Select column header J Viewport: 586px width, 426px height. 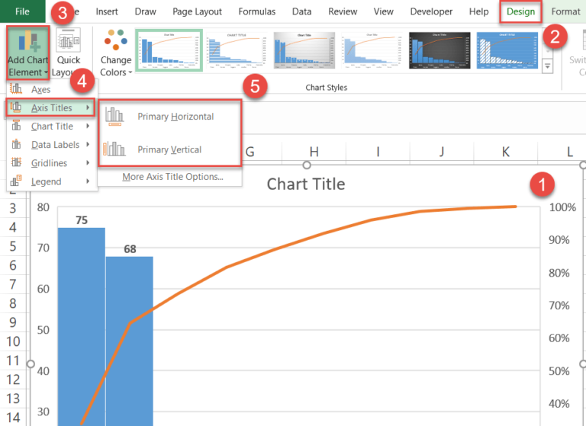(x=442, y=152)
